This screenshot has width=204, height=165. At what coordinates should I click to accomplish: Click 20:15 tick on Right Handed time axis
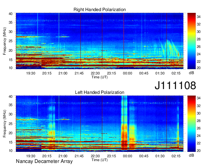pos(47,73)
